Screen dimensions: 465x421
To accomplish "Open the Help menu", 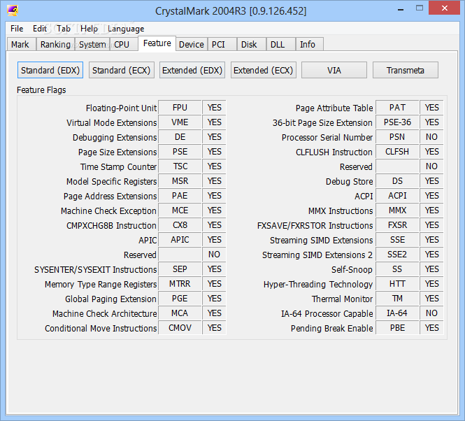I will (x=89, y=29).
